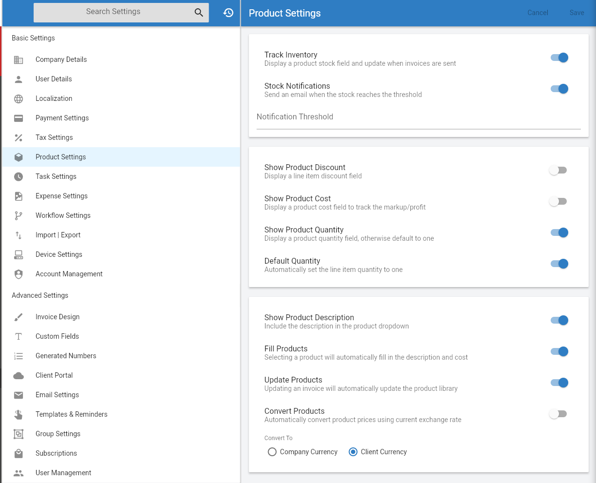This screenshot has width=596, height=483.
Task: Click the history clock icon beside search
Action: point(228,13)
